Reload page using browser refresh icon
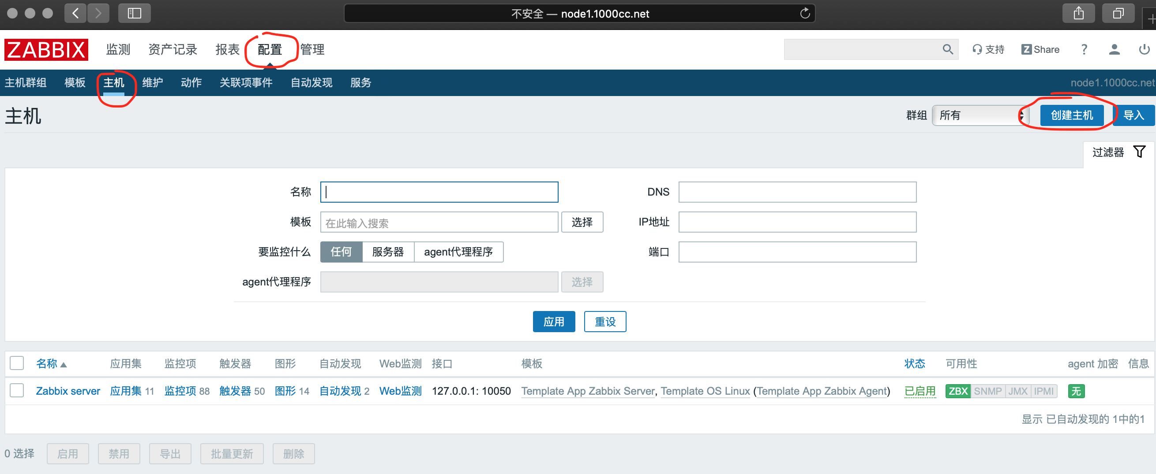Viewport: 1156px width, 474px height. coord(805,14)
